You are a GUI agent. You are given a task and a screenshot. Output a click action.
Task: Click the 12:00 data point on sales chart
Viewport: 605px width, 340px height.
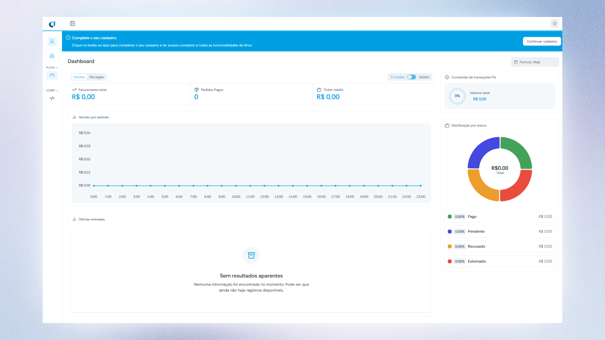pos(264,186)
